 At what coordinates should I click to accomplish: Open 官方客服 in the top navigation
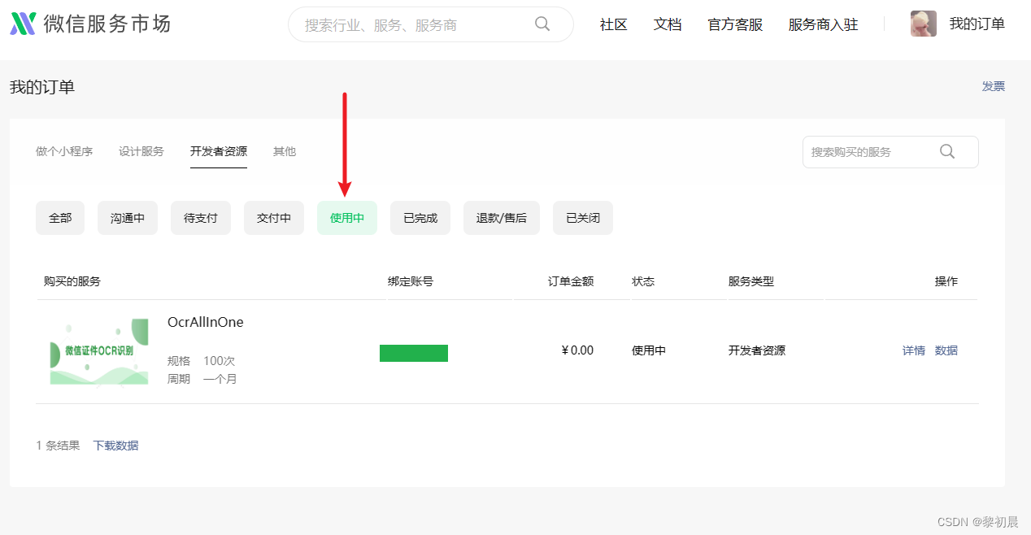coord(735,24)
